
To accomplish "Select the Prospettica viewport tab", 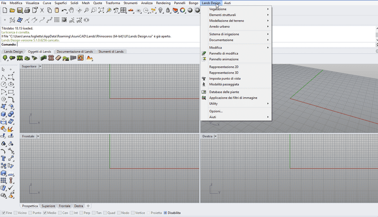I will (30, 206).
